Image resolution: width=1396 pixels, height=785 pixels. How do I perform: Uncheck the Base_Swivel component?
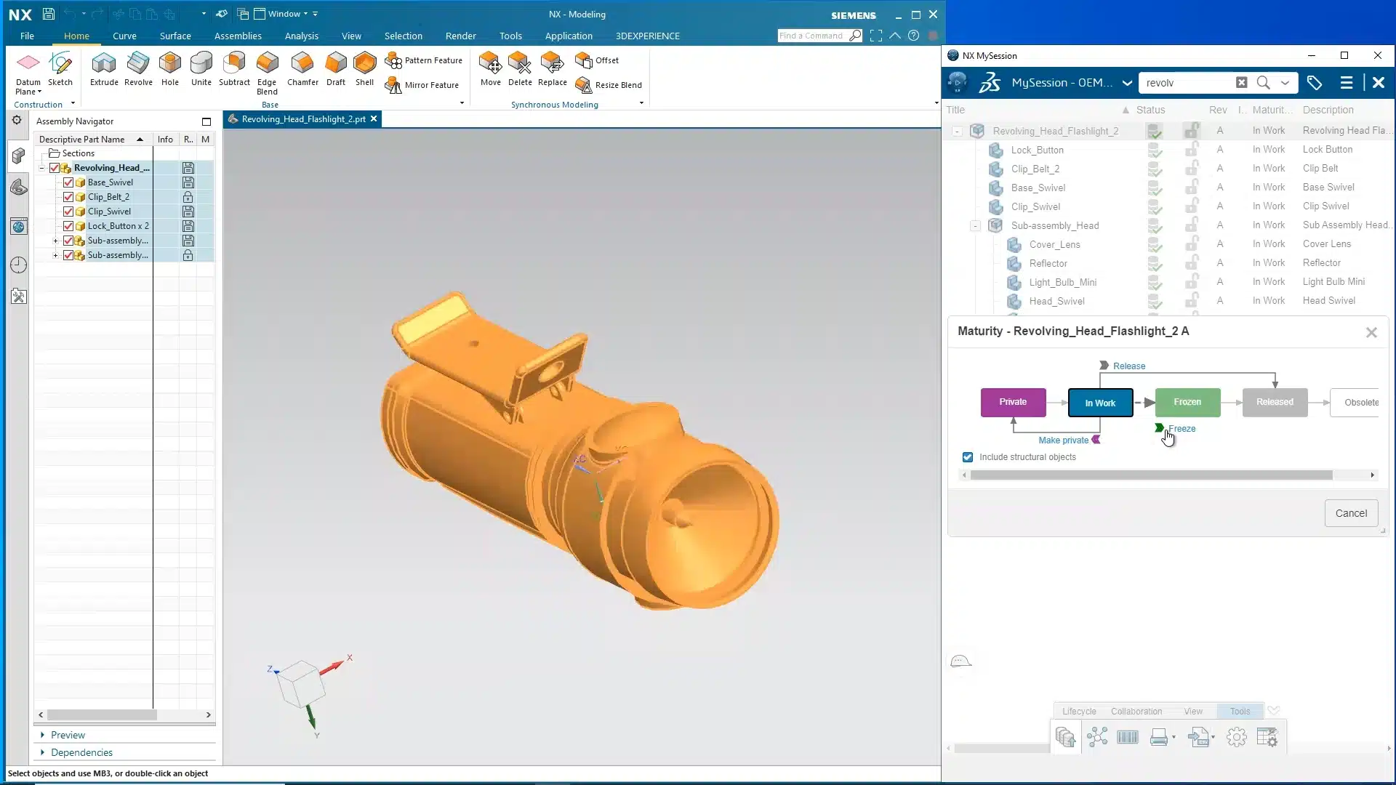coord(68,182)
